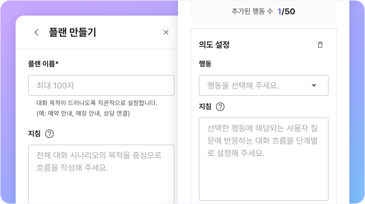Viewport: 365px width, 204px height.
Task: Click the 행동 field label
Action: (x=205, y=64)
